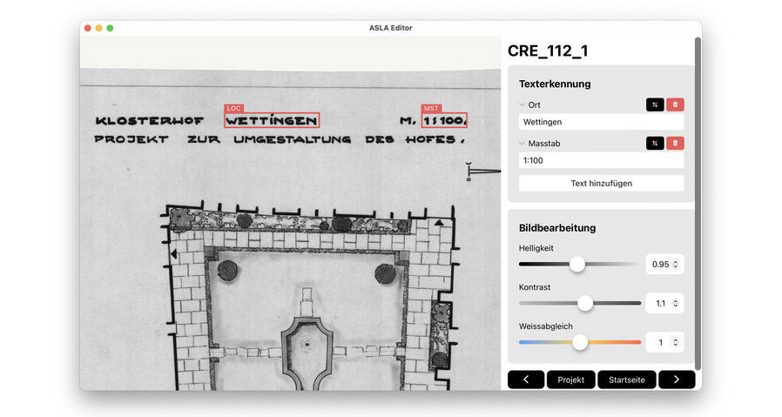Click the crop-region icon for Masstab
This screenshot has height=417, width=782.
(x=654, y=143)
